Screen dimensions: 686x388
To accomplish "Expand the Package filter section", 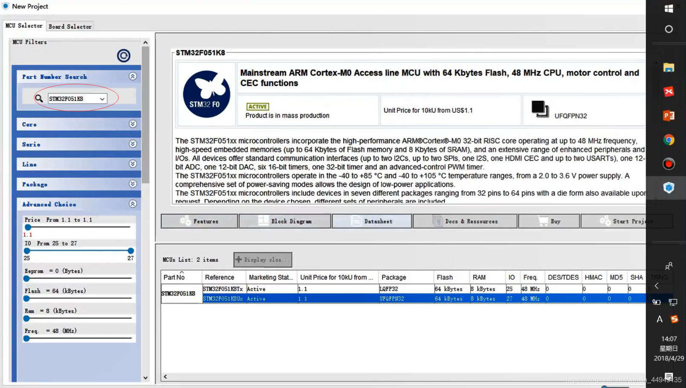I will (x=133, y=184).
